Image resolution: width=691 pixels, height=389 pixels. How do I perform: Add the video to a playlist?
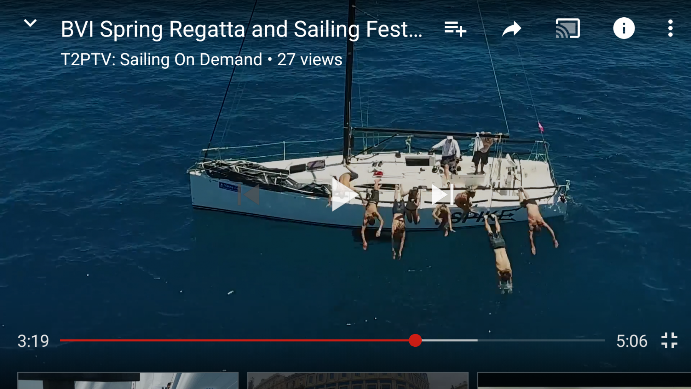455,29
